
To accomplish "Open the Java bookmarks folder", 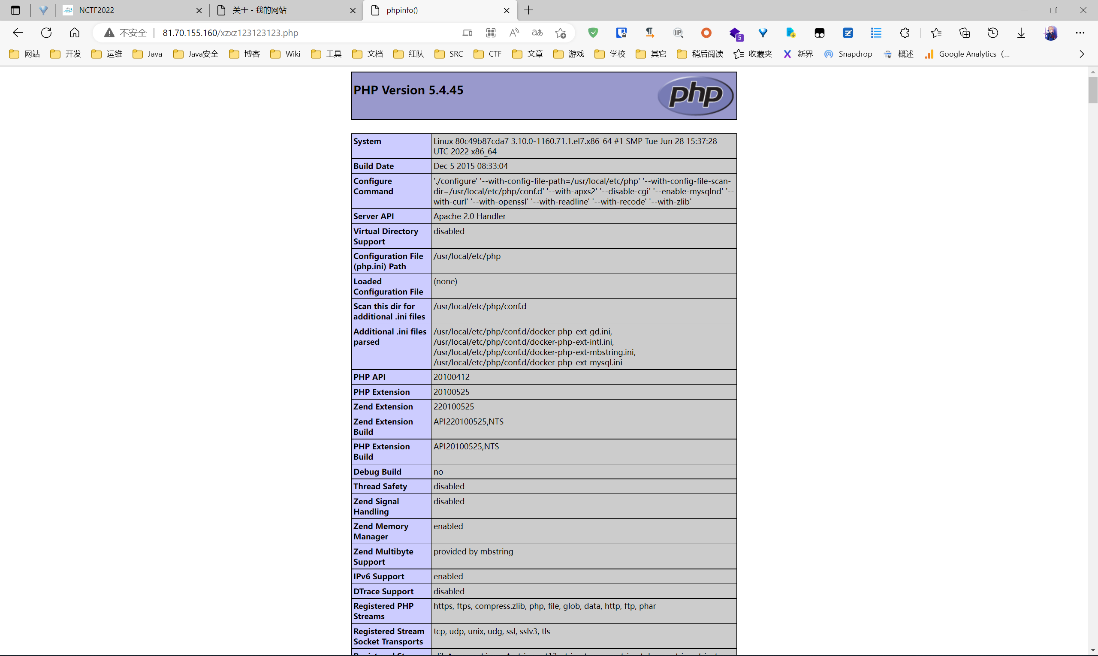I will click(x=148, y=54).
